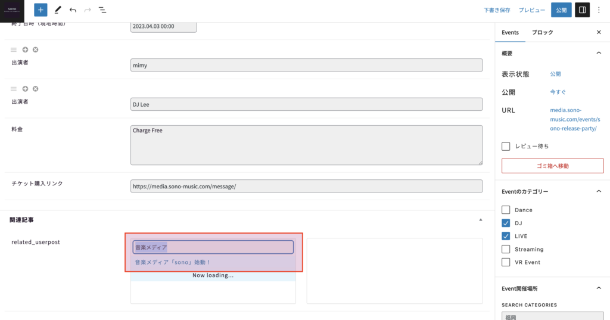The width and height of the screenshot is (610, 320).
Task: Collapse the Eventのカテゴリー panel
Action: point(599,191)
